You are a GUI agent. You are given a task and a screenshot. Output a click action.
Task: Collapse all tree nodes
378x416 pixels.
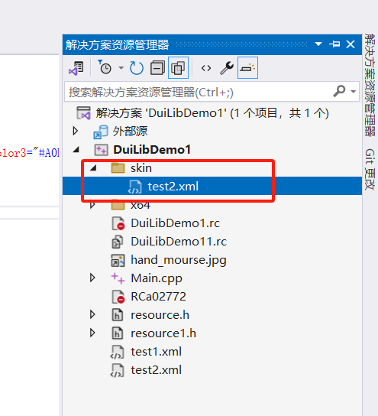(x=157, y=68)
